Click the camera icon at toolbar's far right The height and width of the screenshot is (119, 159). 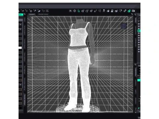pyautogui.click(x=133, y=11)
